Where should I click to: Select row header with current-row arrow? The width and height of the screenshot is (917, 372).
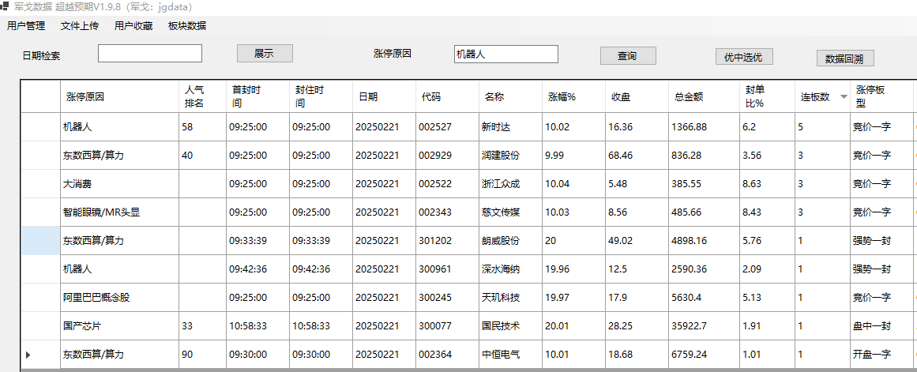click(40, 355)
